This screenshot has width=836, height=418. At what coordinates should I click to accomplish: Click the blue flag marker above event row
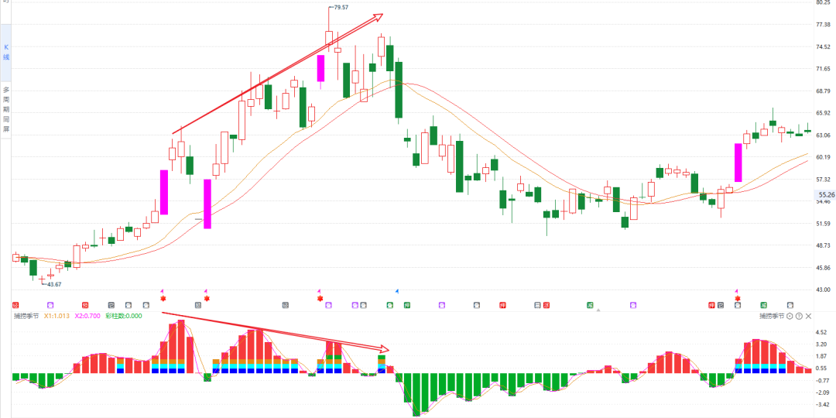(x=397, y=291)
